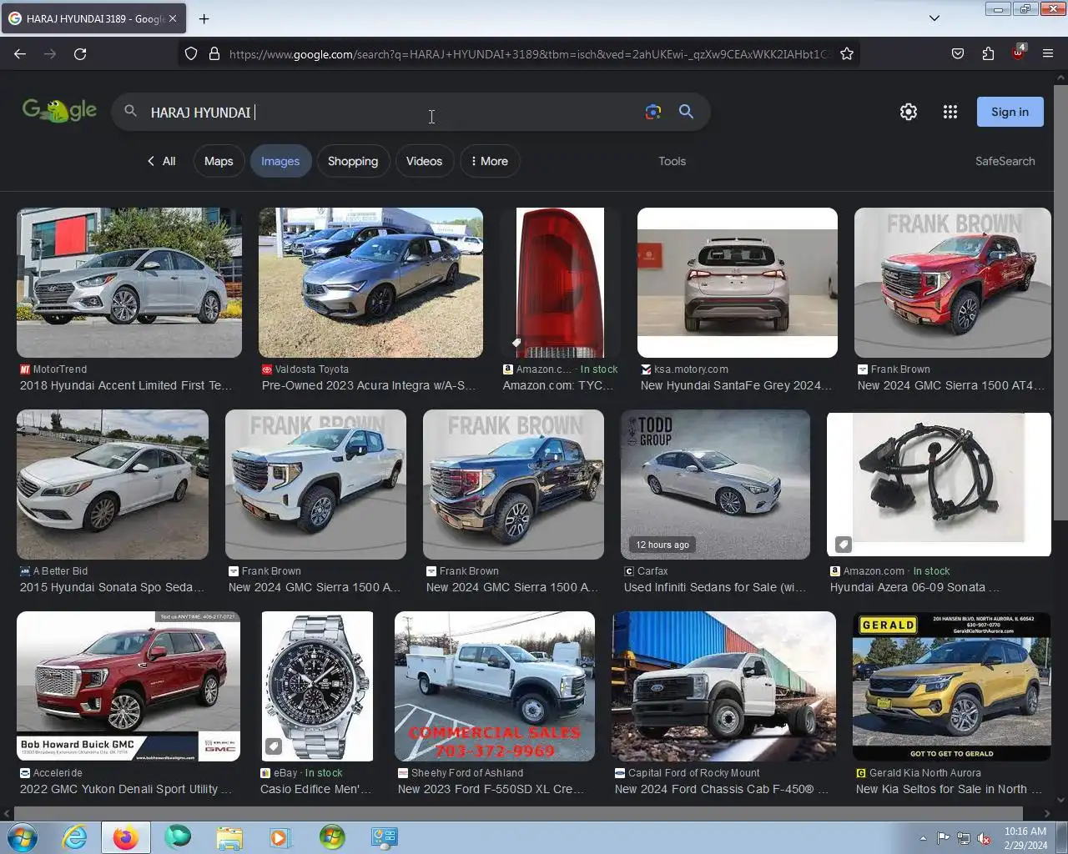This screenshot has width=1068, height=854.
Task: Open the 2018 Hyundai Accent image
Action: [129, 283]
